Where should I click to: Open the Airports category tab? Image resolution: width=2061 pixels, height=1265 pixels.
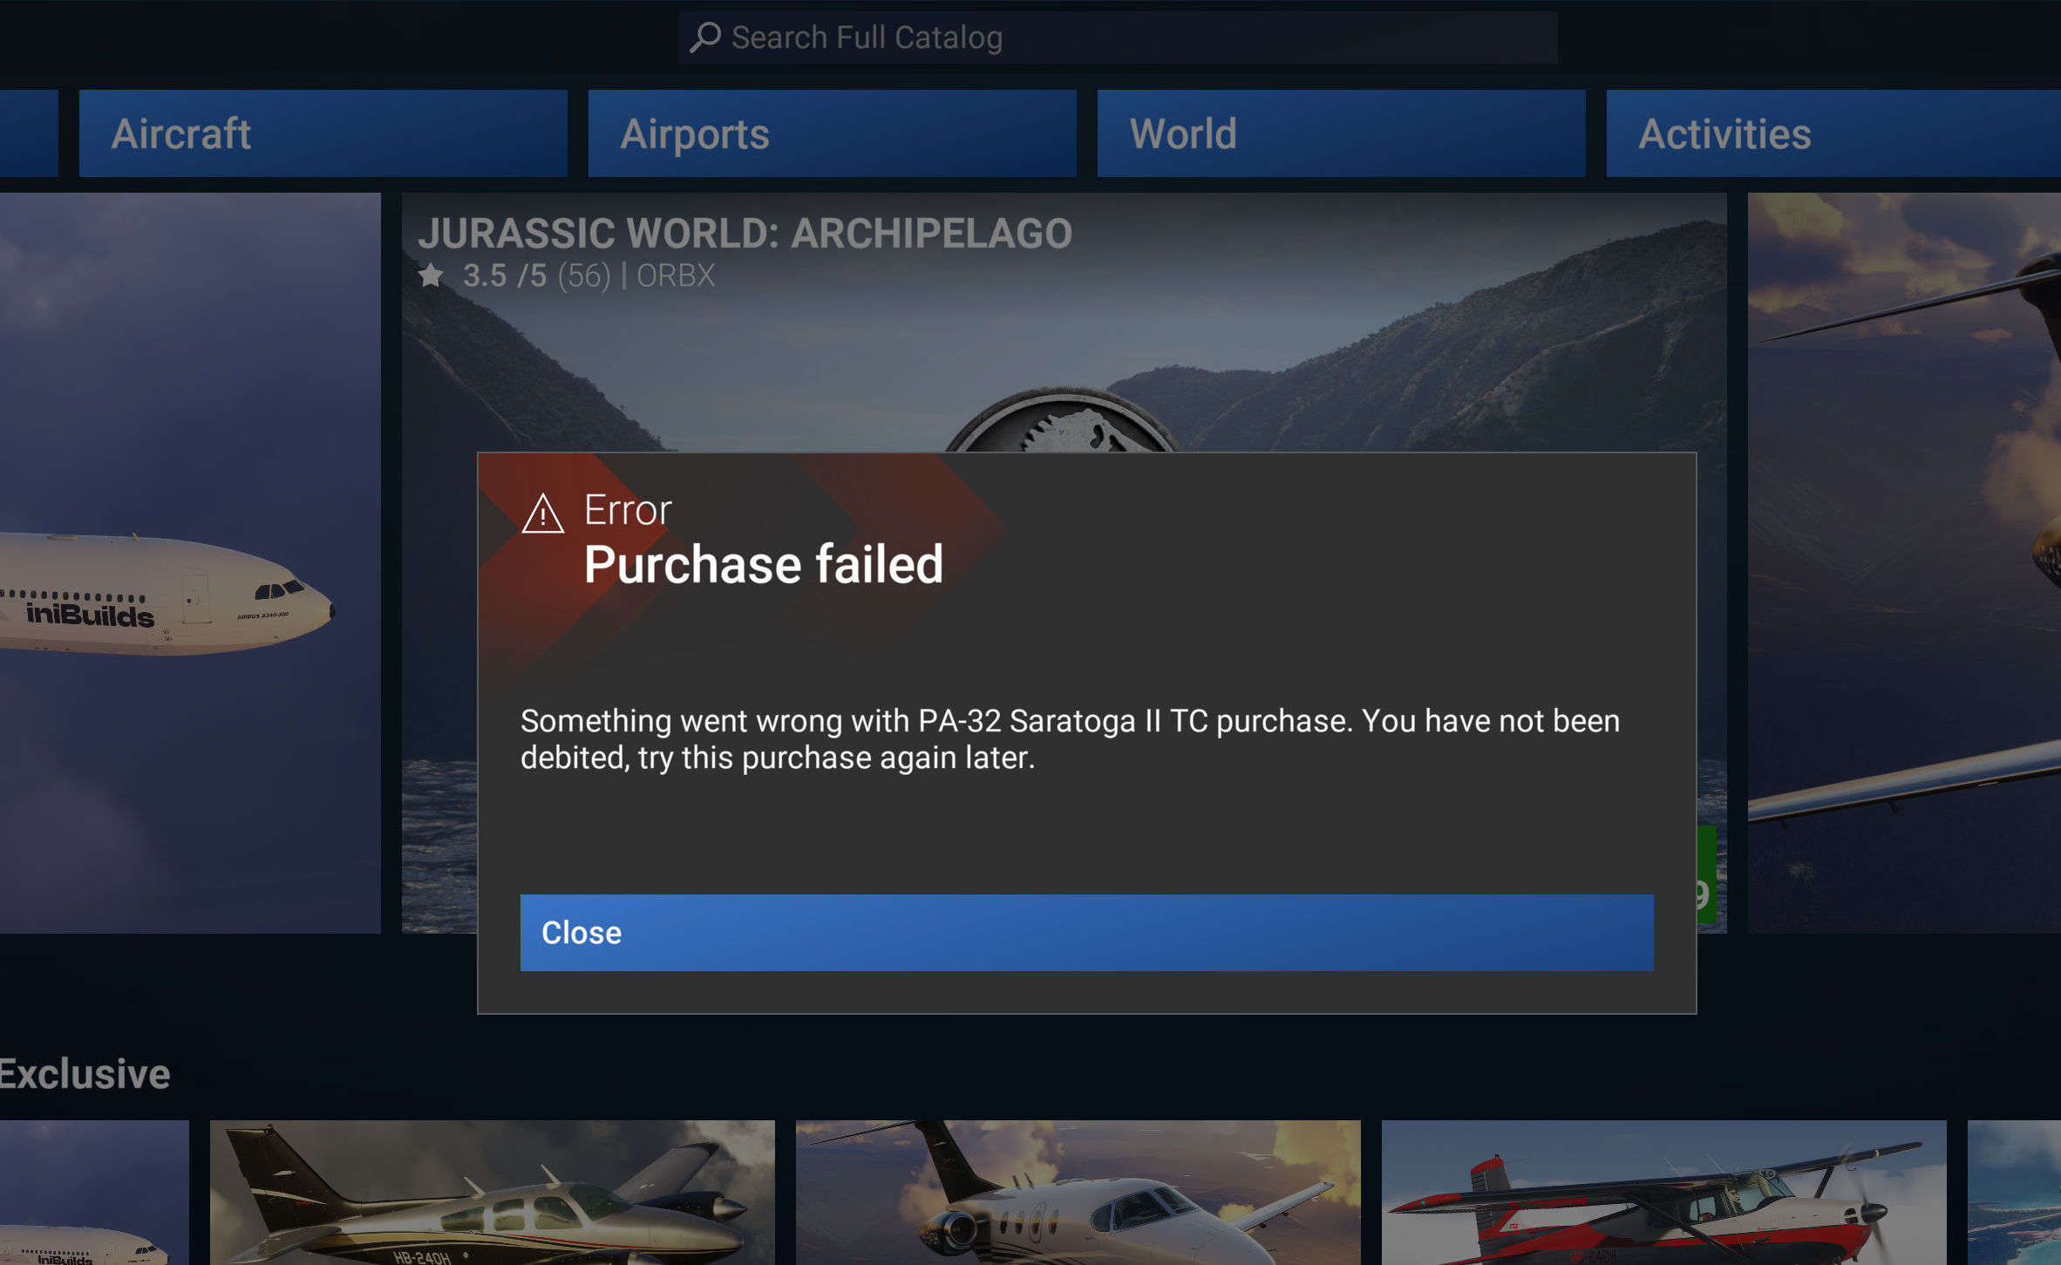coord(832,133)
